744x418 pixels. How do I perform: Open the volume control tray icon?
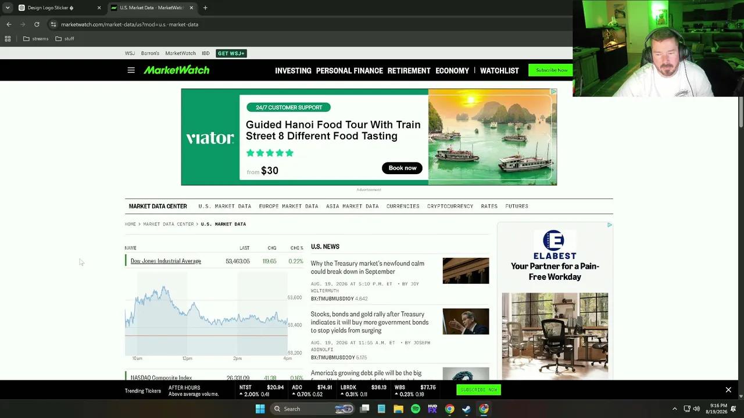[x=696, y=409]
